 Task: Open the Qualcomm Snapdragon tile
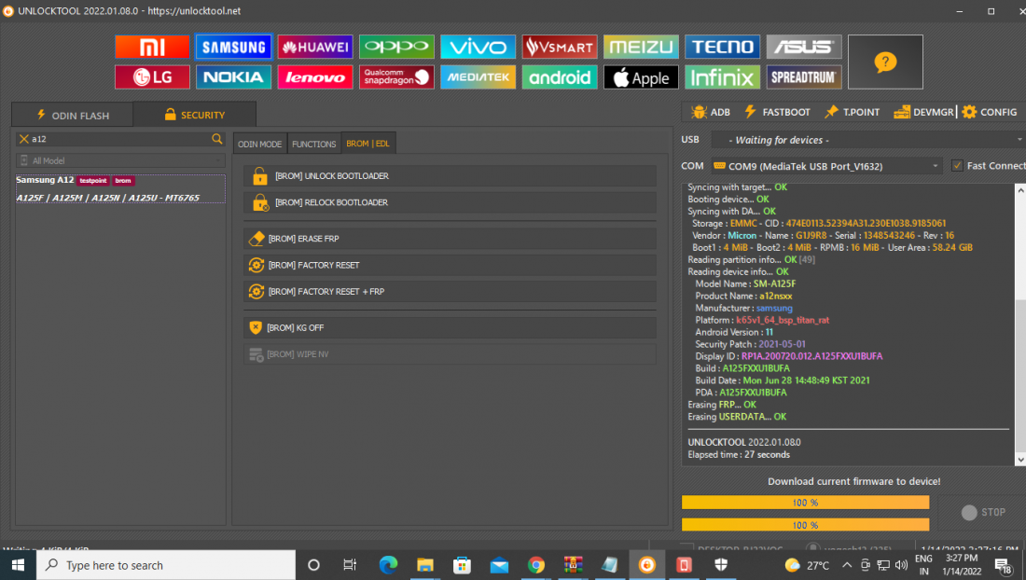click(x=396, y=77)
